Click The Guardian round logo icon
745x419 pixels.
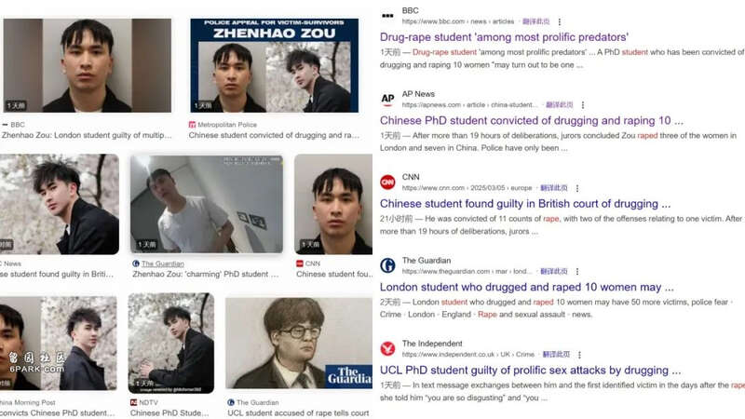pyautogui.click(x=387, y=265)
